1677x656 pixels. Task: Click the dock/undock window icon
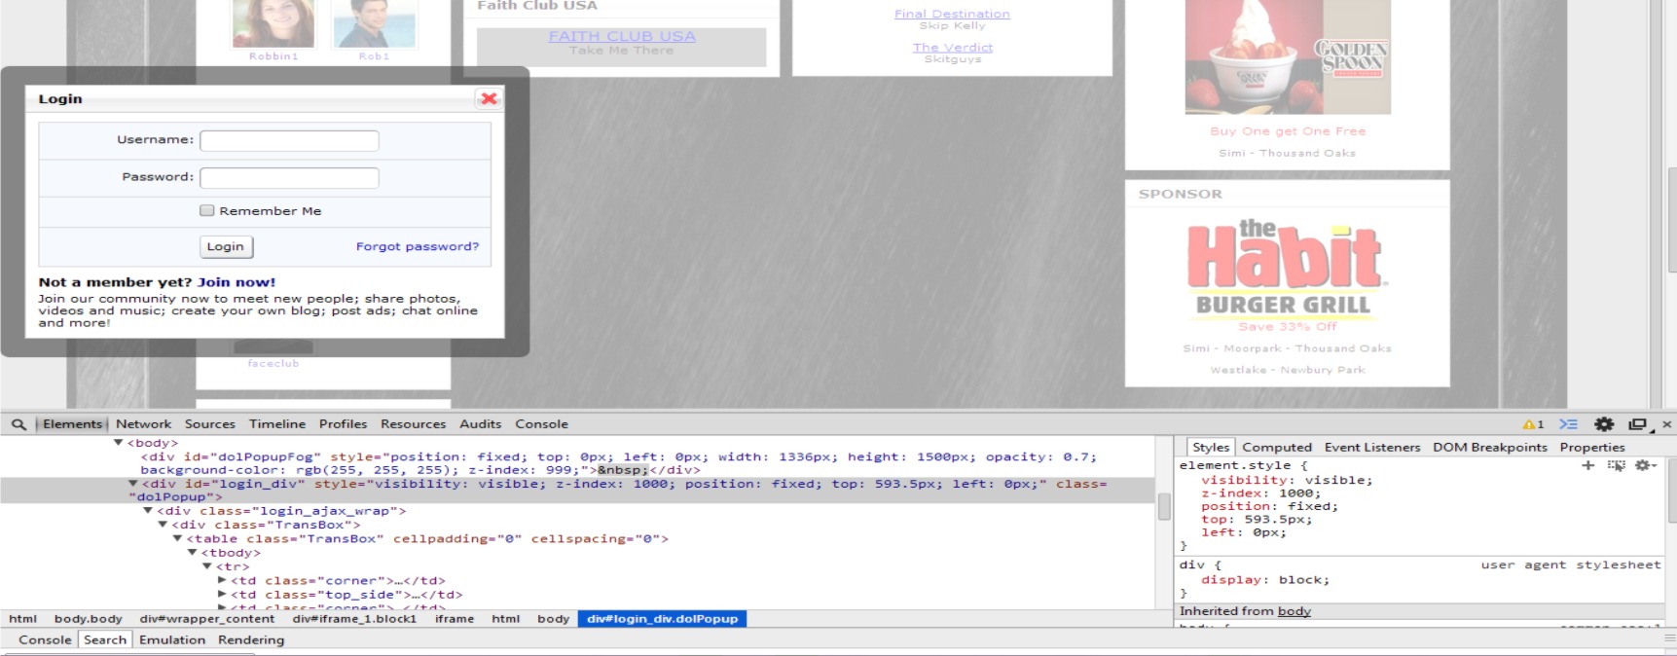1639,424
